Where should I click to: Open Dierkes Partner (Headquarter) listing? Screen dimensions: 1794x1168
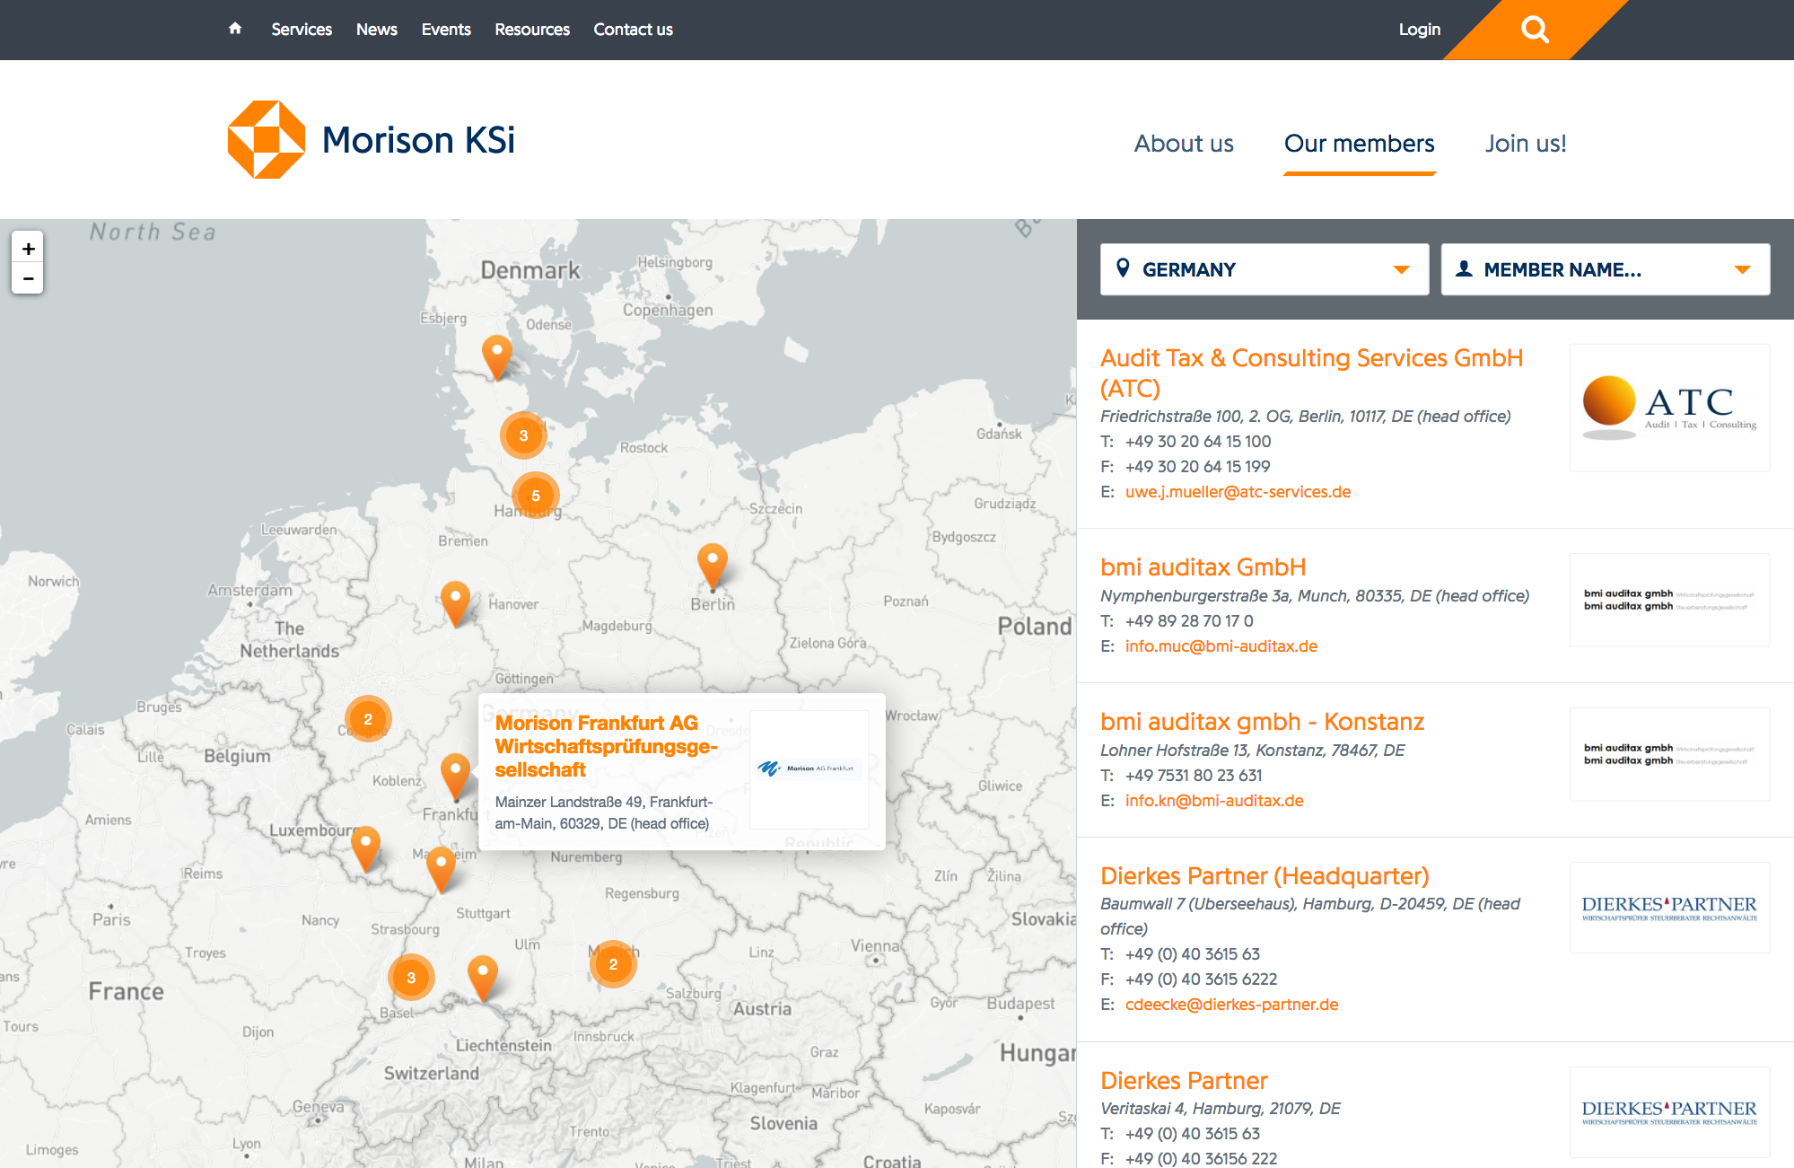point(1265,876)
